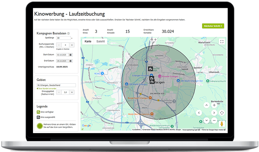Open the Start-Datum calendar picker icon

click(x=71, y=55)
